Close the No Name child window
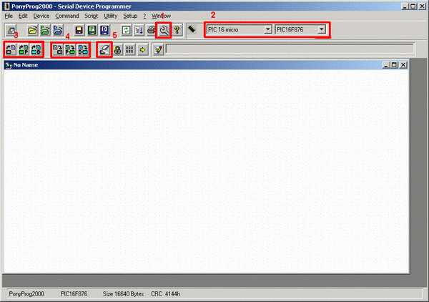 click(x=403, y=65)
